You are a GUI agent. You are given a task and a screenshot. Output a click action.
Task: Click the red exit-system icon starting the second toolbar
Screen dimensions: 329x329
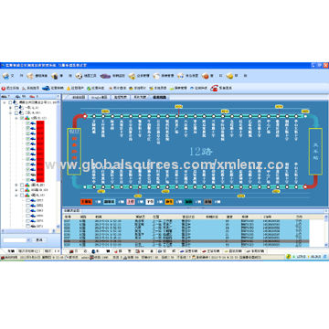tap(4, 88)
